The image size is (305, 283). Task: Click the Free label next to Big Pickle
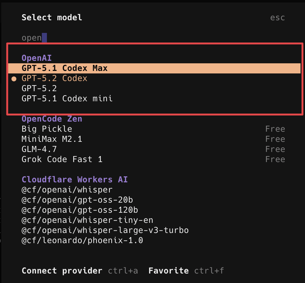[275, 129]
